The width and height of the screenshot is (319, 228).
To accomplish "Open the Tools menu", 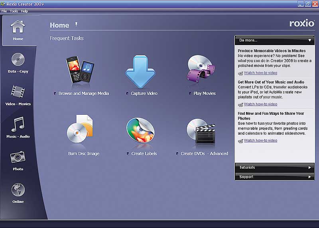I will tap(14, 11).
